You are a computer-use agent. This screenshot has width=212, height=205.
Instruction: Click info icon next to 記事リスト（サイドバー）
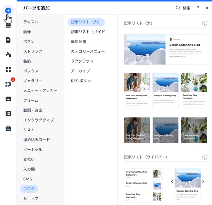[205, 157]
